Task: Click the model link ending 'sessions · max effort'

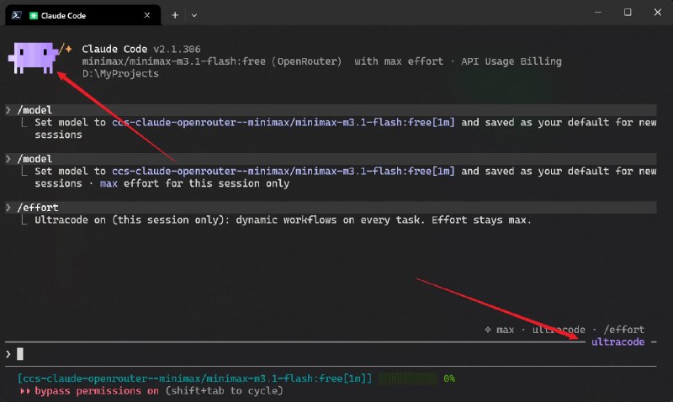Action: pos(284,172)
